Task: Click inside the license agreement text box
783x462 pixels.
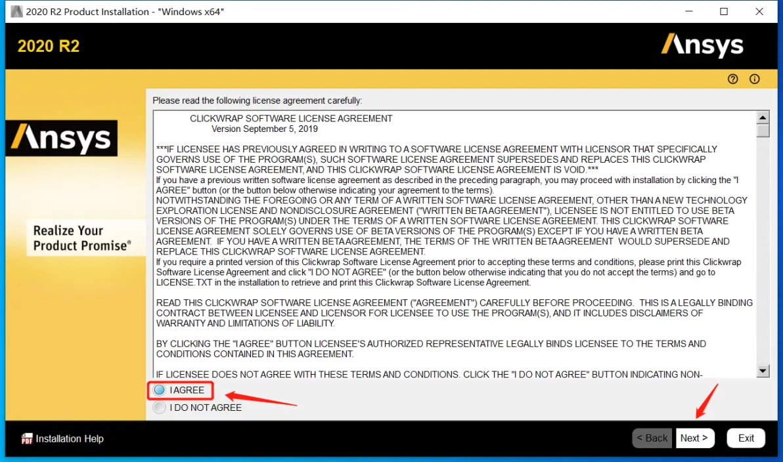Action: click(455, 244)
